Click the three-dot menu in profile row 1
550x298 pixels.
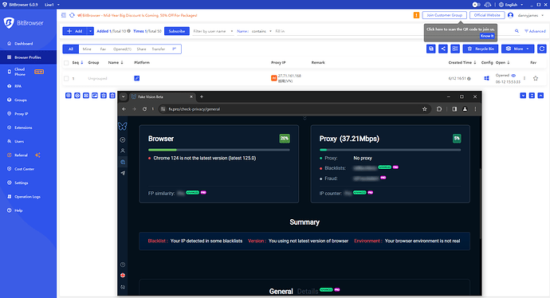524,78
